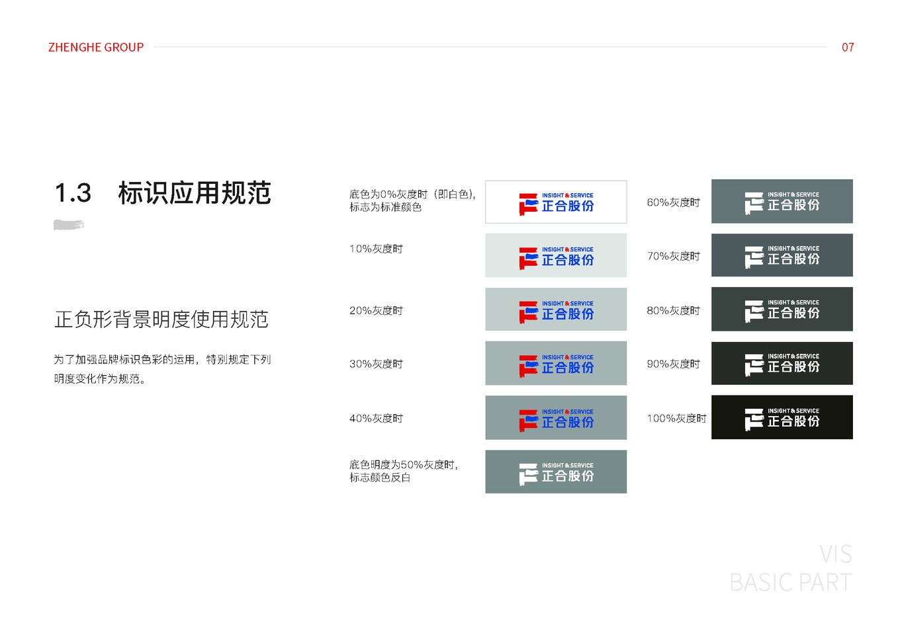Click the 40%灰度时 label

376,418
